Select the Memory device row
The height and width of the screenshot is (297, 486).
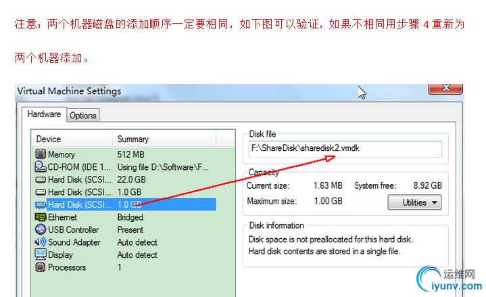125,154
